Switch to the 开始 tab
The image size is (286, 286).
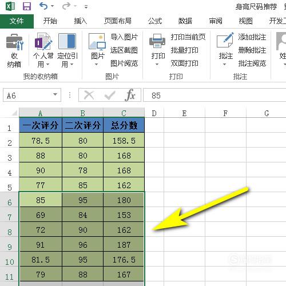click(50, 21)
